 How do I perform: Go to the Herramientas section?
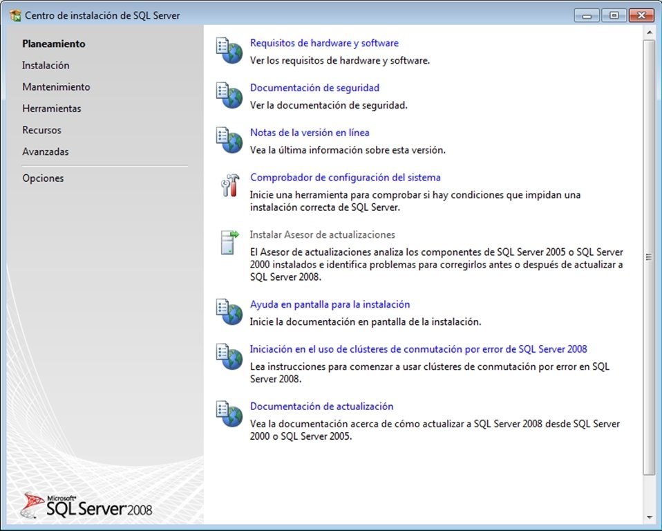(52, 108)
